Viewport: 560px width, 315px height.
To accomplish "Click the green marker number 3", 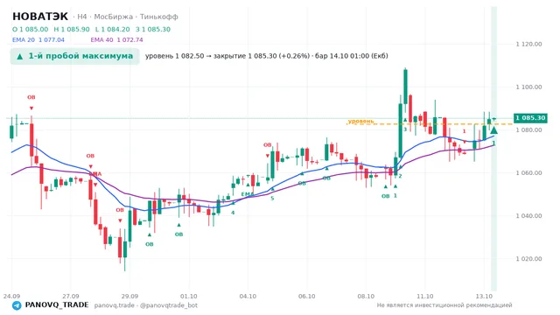I will pyautogui.click(x=405, y=129).
